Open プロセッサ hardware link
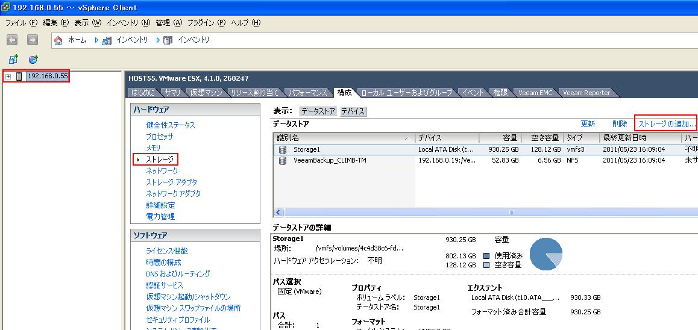 pyautogui.click(x=159, y=137)
